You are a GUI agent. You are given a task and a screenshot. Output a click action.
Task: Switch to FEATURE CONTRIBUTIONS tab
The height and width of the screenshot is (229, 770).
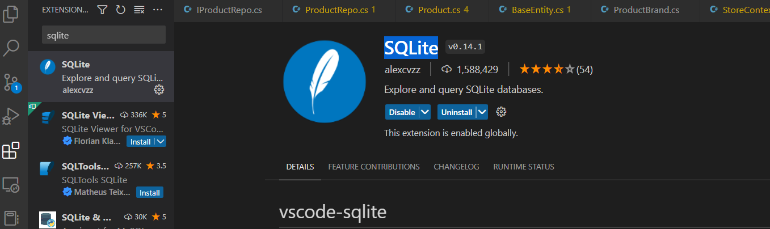(x=374, y=167)
